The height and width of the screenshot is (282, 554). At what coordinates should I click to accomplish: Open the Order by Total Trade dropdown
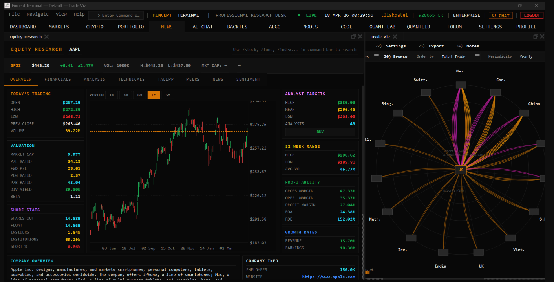460,56
